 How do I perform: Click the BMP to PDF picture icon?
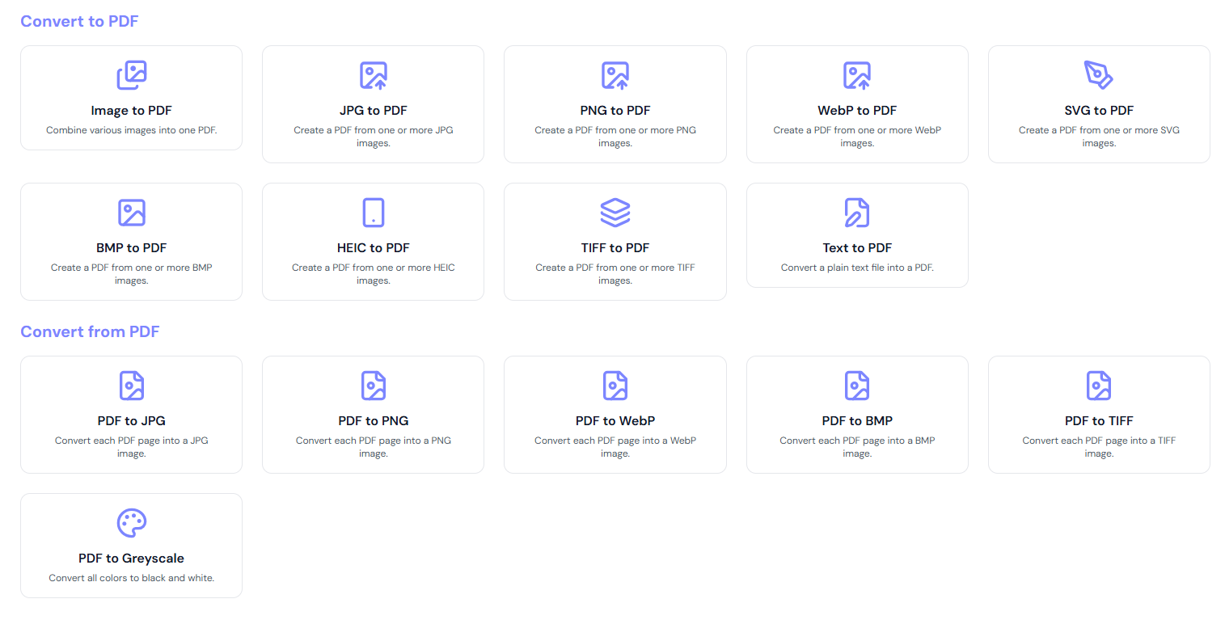[x=131, y=213]
